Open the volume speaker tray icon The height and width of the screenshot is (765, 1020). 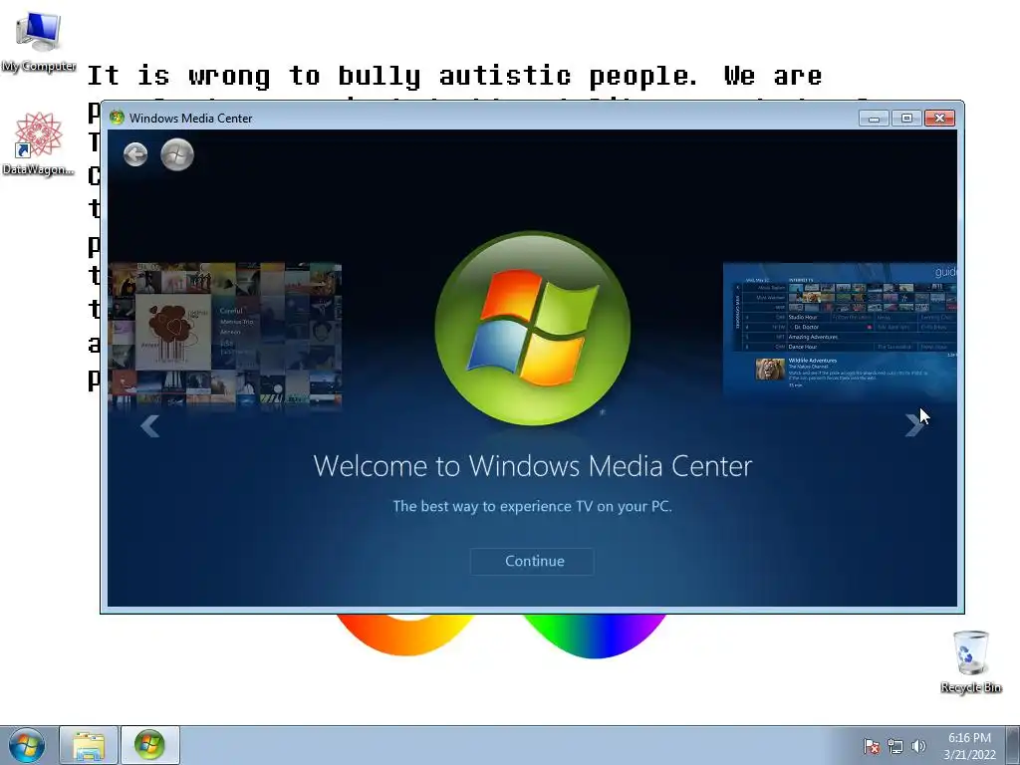tap(918, 746)
